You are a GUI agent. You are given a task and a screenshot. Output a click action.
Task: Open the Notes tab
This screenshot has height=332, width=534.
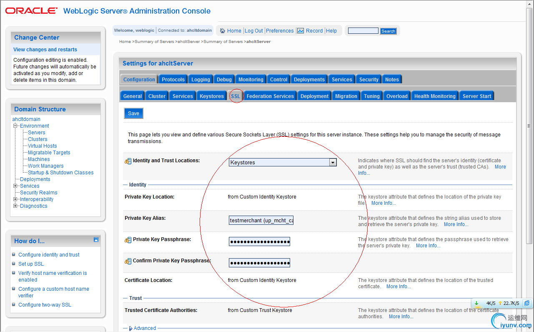(392, 80)
